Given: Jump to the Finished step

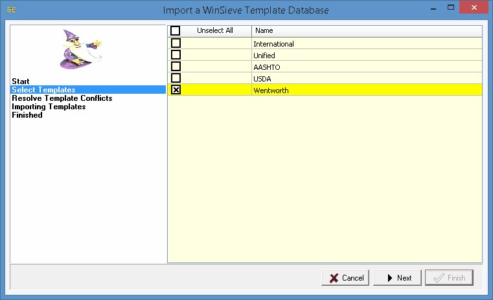Looking at the screenshot, I should click(x=27, y=115).
